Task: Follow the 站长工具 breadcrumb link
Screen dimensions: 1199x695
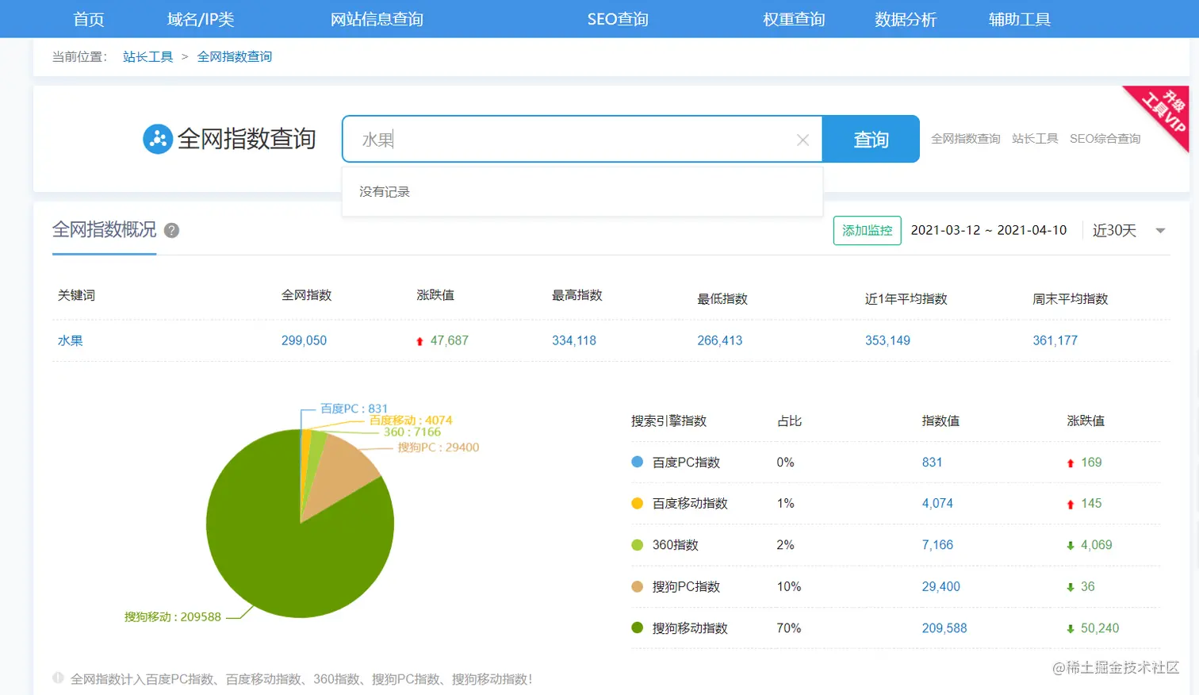Action: click(147, 56)
